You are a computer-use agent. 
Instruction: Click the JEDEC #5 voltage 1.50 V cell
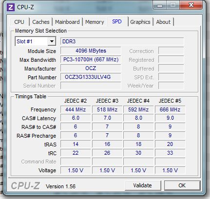[170, 170]
